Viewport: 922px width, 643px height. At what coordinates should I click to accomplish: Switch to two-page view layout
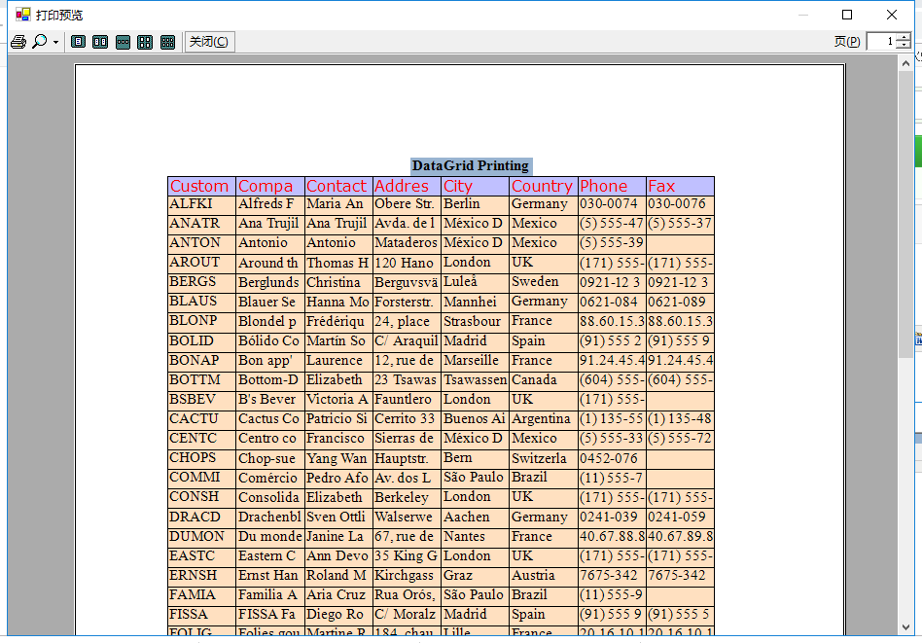click(100, 42)
